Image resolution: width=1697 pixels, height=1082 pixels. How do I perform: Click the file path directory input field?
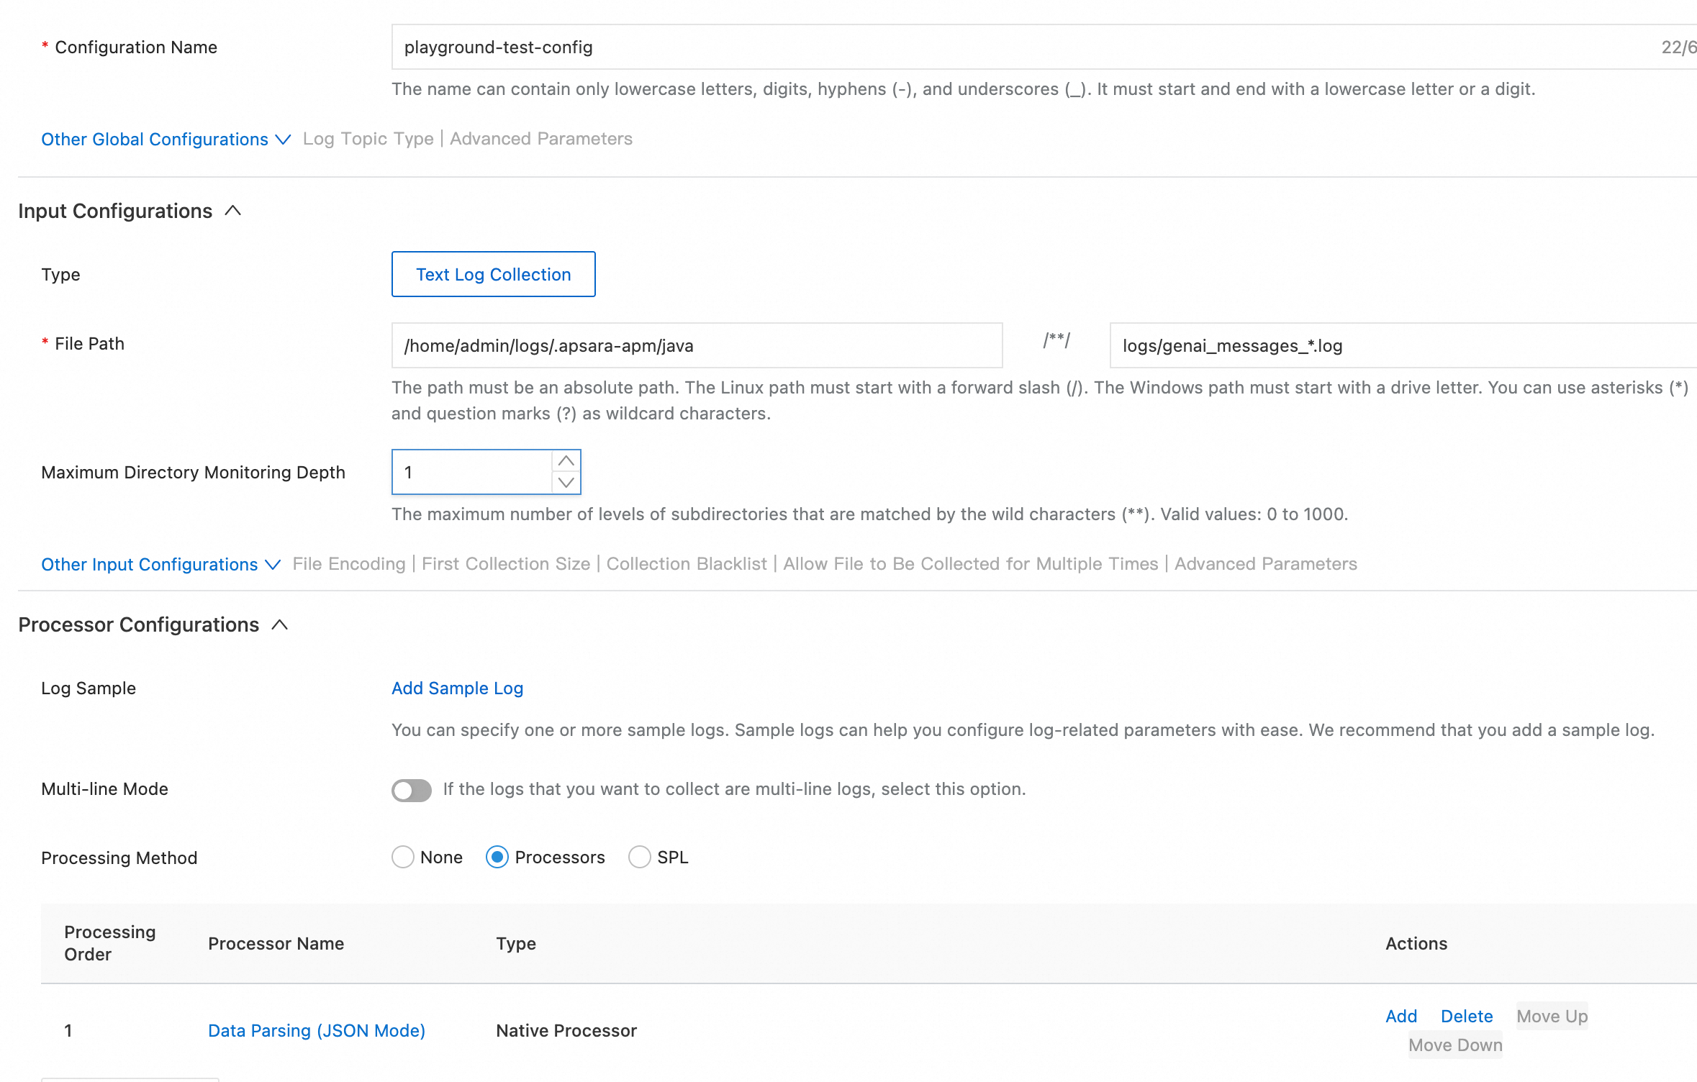point(697,346)
